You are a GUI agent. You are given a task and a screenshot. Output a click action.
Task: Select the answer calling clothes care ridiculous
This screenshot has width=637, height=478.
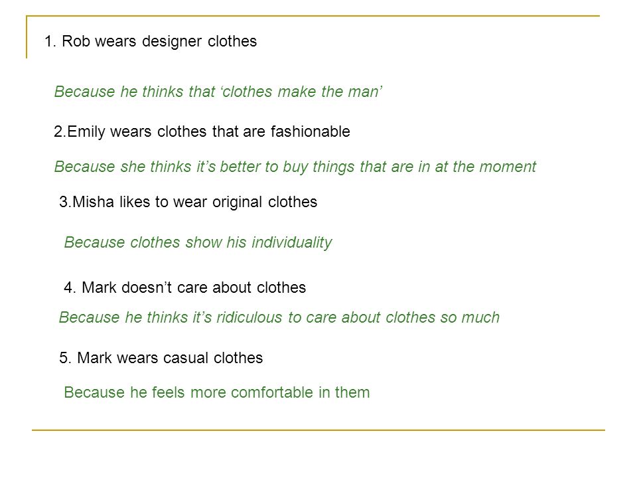pos(279,317)
